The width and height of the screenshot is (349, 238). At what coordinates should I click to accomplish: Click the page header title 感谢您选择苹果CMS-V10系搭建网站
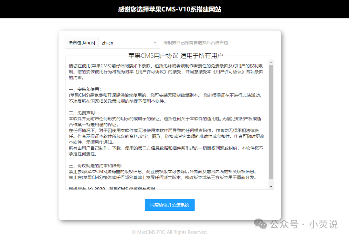click(x=170, y=9)
